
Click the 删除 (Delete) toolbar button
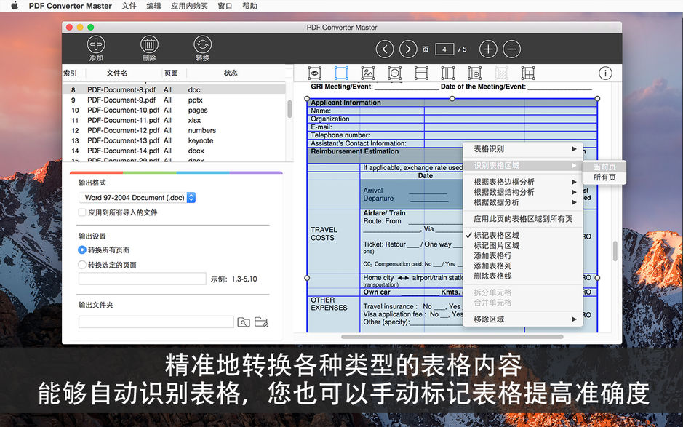(x=148, y=47)
